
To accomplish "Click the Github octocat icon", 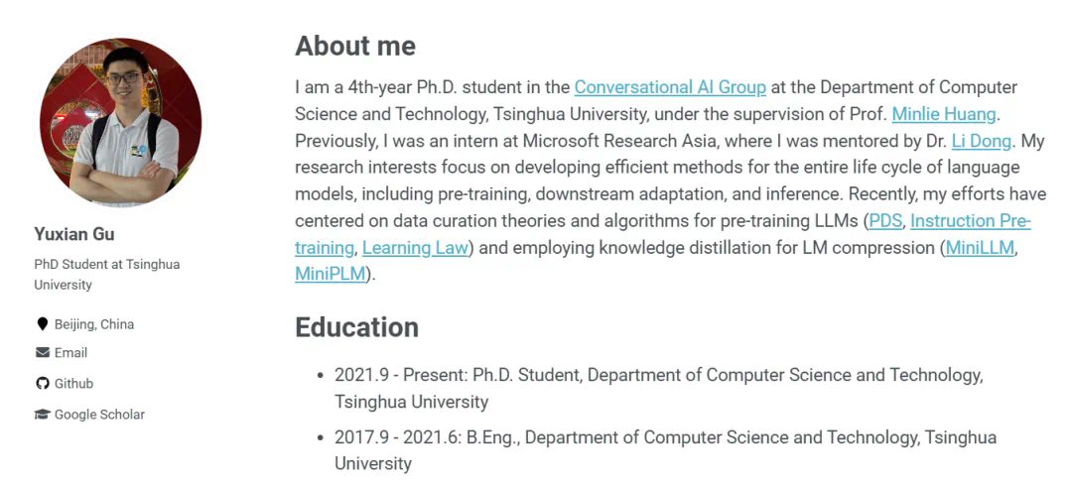I will pyautogui.click(x=43, y=383).
